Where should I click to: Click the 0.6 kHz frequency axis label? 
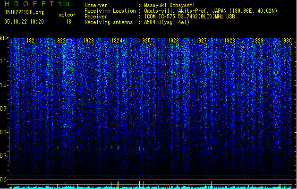coord(4,180)
